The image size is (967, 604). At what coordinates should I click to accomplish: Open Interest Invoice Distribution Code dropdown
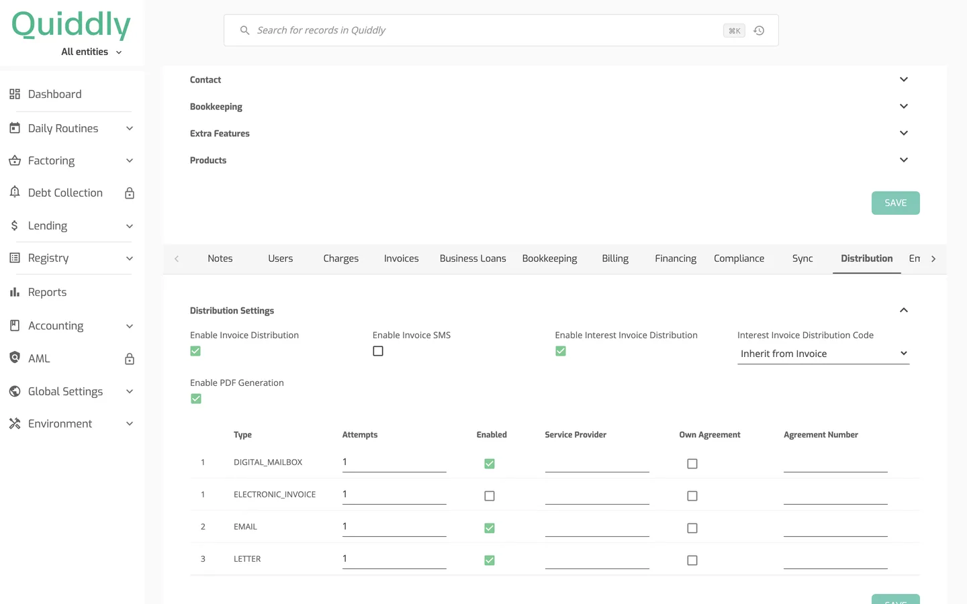pyautogui.click(x=823, y=354)
